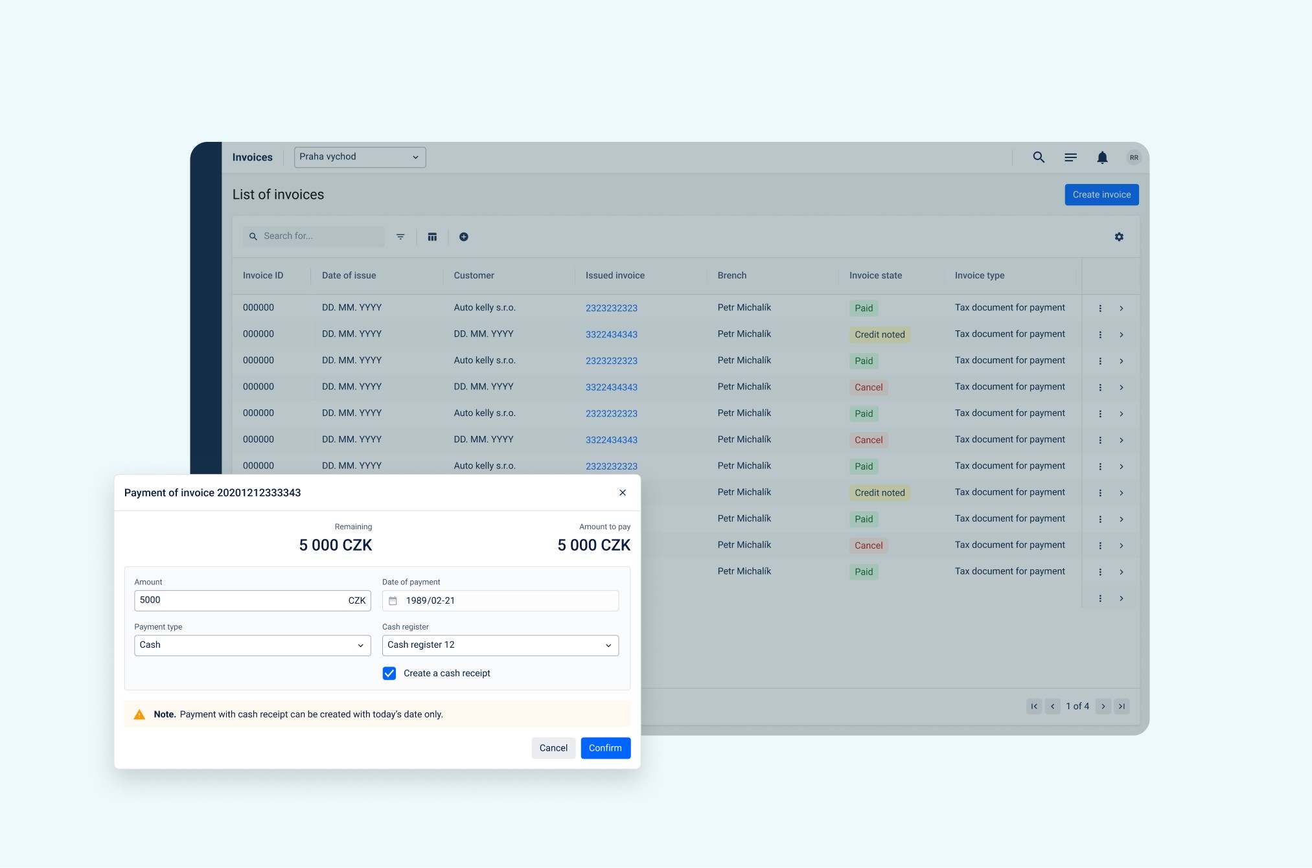Click Petr Michalík in first row
The height and width of the screenshot is (868, 1312).
click(x=744, y=308)
